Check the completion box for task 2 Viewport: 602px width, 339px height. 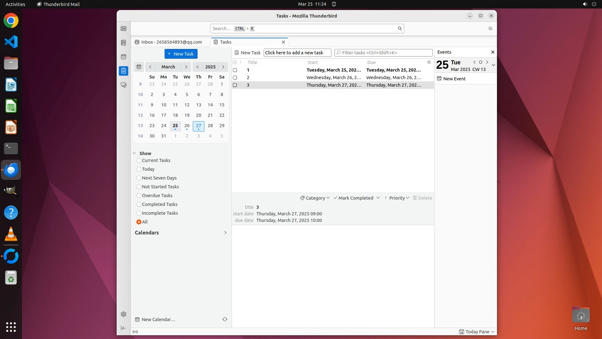[235, 78]
